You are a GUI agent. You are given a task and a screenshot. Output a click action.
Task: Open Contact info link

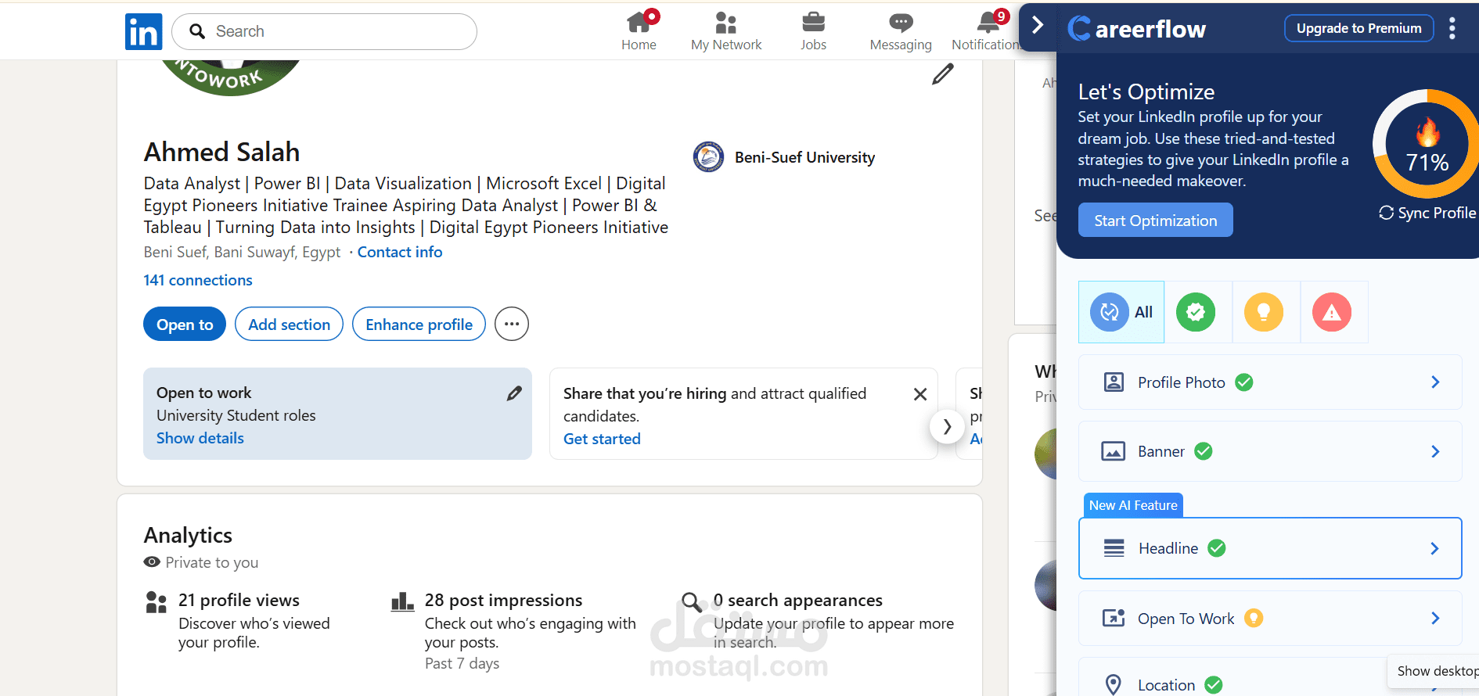(400, 252)
